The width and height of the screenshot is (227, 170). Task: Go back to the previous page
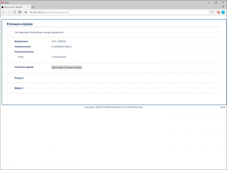3,12
